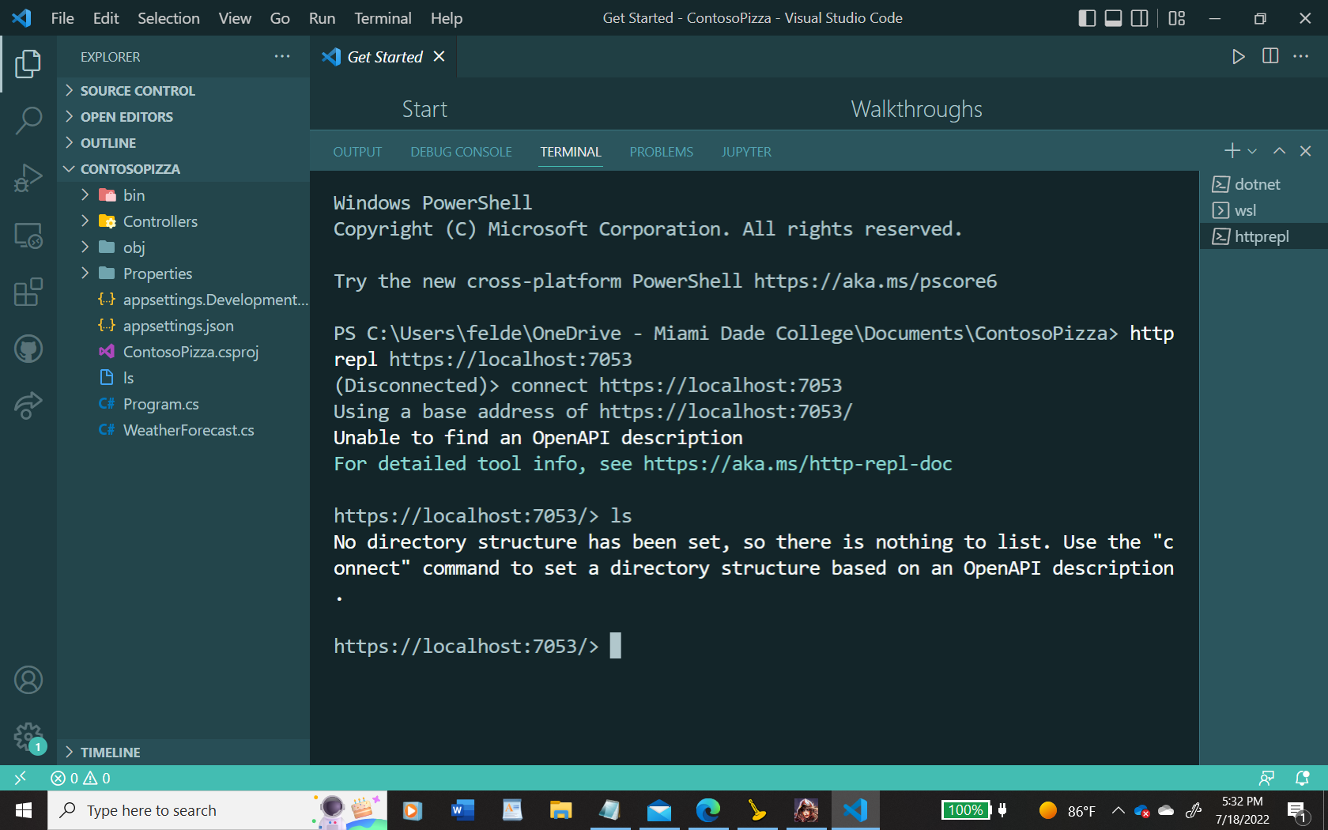Click the Run play icon in editor toolbar
The image size is (1328, 830).
click(1239, 57)
